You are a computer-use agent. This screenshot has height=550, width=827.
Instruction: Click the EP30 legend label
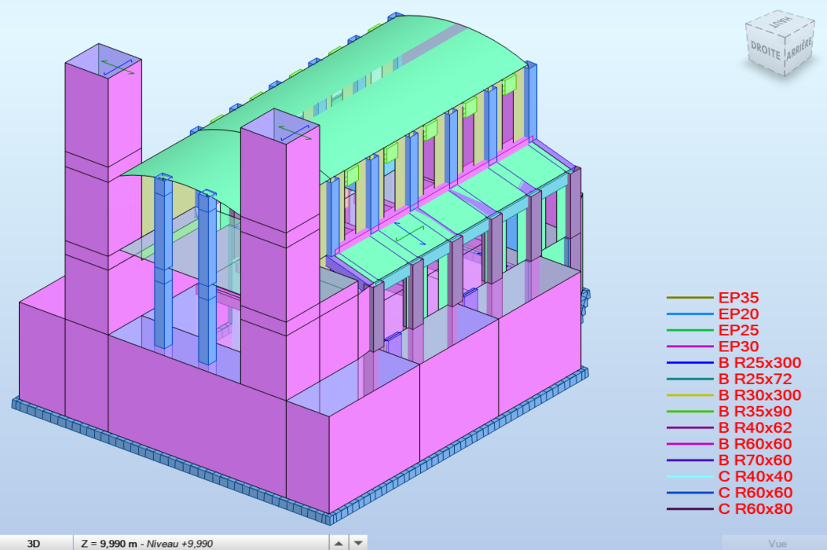click(x=738, y=346)
